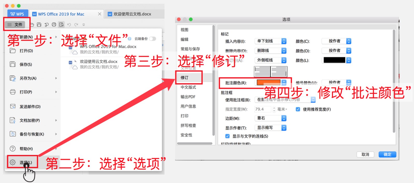Open the 插入内容(I) style dropdown
The height and width of the screenshot is (183, 414).
(271, 41)
